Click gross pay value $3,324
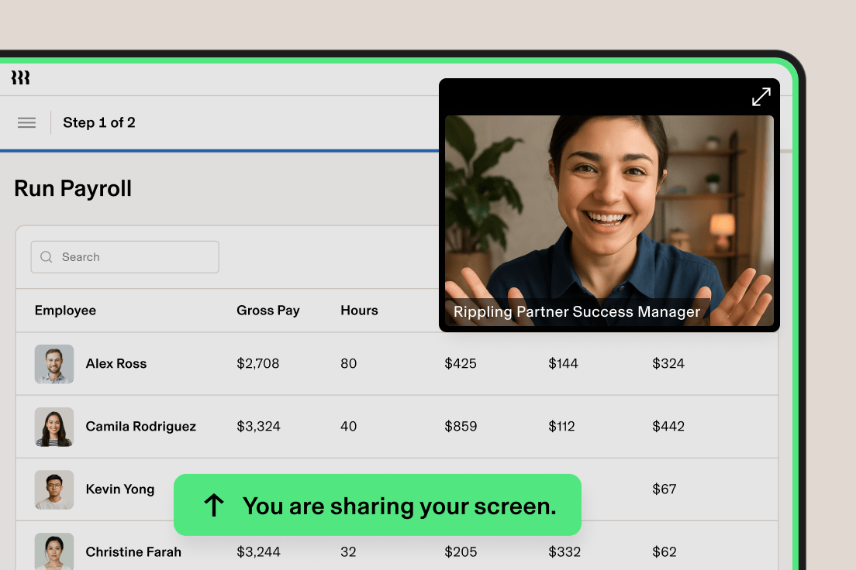This screenshot has height=570, width=856. [258, 427]
